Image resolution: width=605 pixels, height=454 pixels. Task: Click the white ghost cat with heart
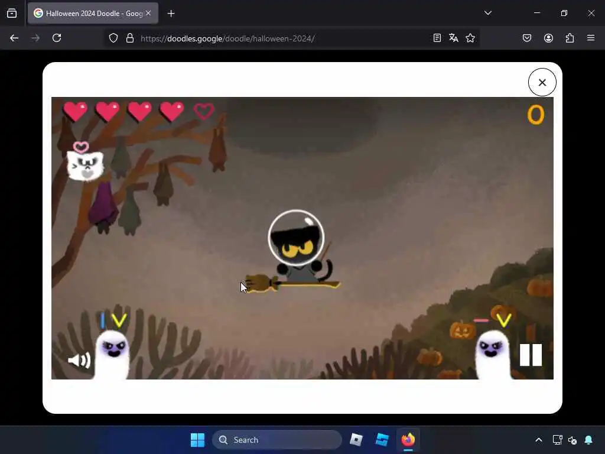click(85, 166)
